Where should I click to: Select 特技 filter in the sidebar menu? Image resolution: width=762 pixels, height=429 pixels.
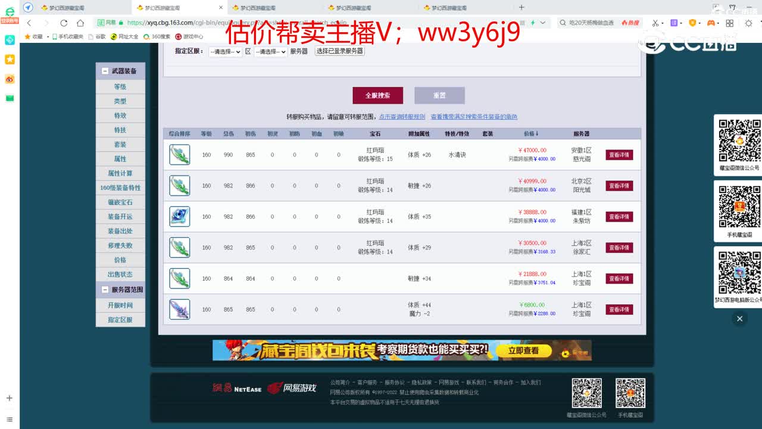pyautogui.click(x=121, y=130)
